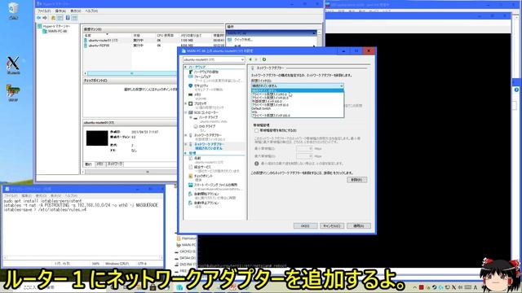
Task: Open XLaunch desktop icon
Action: pos(13,65)
